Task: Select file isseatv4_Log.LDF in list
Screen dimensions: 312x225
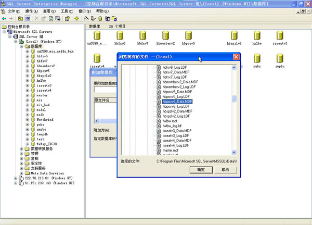Action: tap(176, 145)
